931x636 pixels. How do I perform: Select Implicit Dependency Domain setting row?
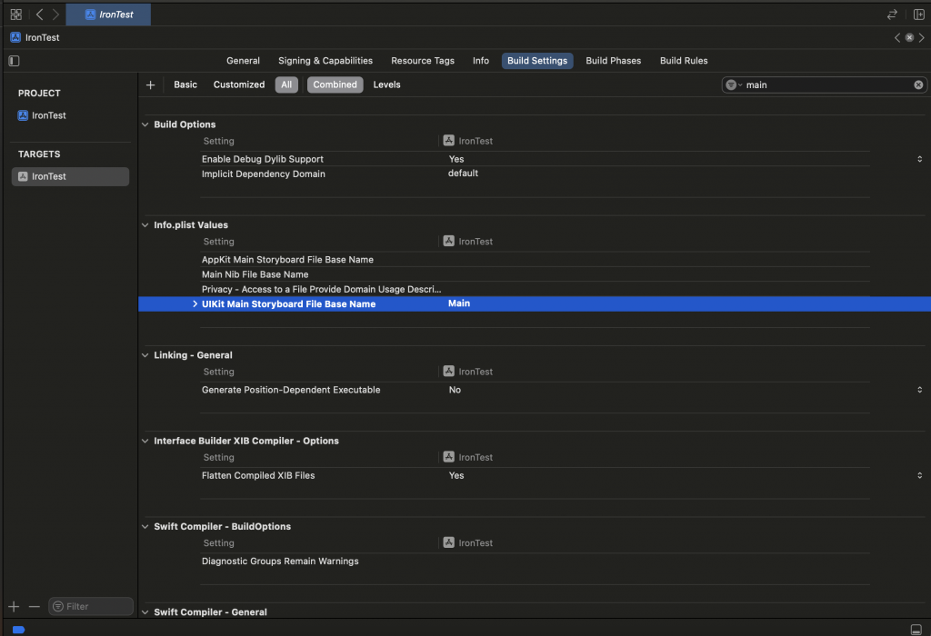(x=535, y=174)
